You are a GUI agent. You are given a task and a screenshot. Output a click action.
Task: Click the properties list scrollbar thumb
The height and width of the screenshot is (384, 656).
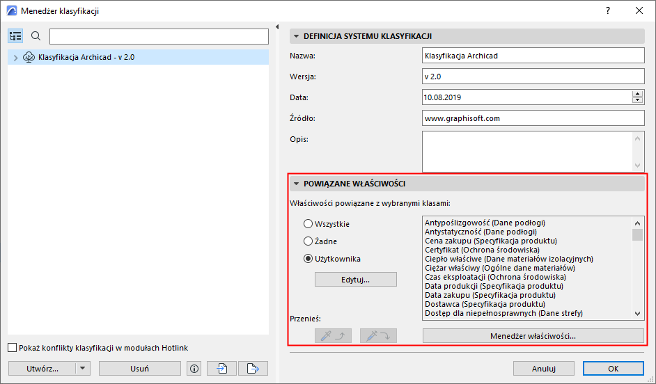[x=638, y=235]
